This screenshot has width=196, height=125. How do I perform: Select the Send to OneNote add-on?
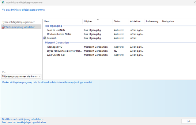tap(56, 30)
